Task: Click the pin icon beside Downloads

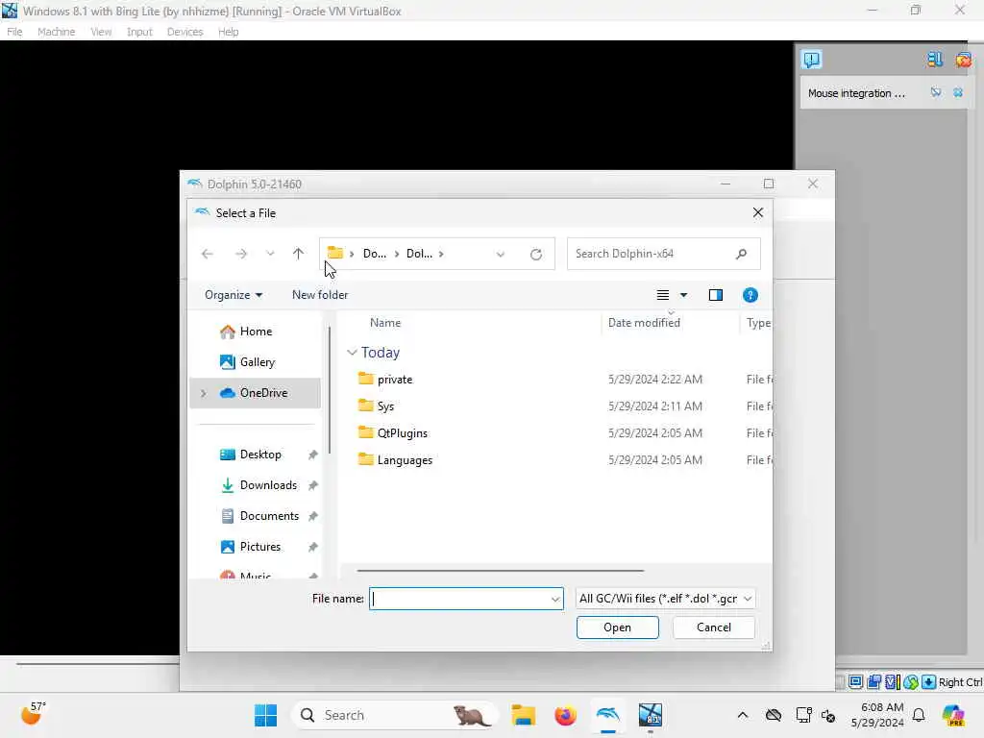Action: (312, 485)
